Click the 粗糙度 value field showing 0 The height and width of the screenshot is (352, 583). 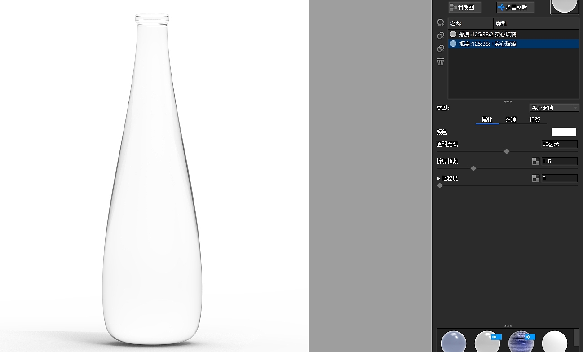pyautogui.click(x=559, y=178)
